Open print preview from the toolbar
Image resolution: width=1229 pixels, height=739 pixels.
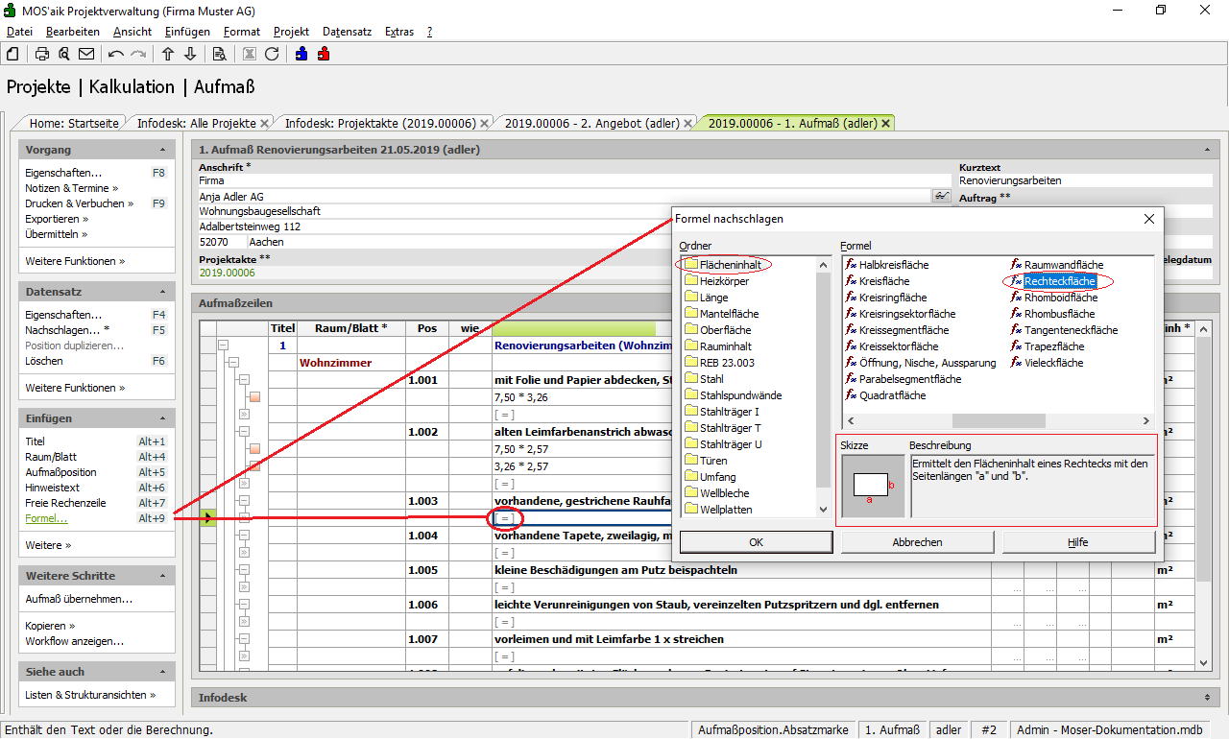(64, 54)
